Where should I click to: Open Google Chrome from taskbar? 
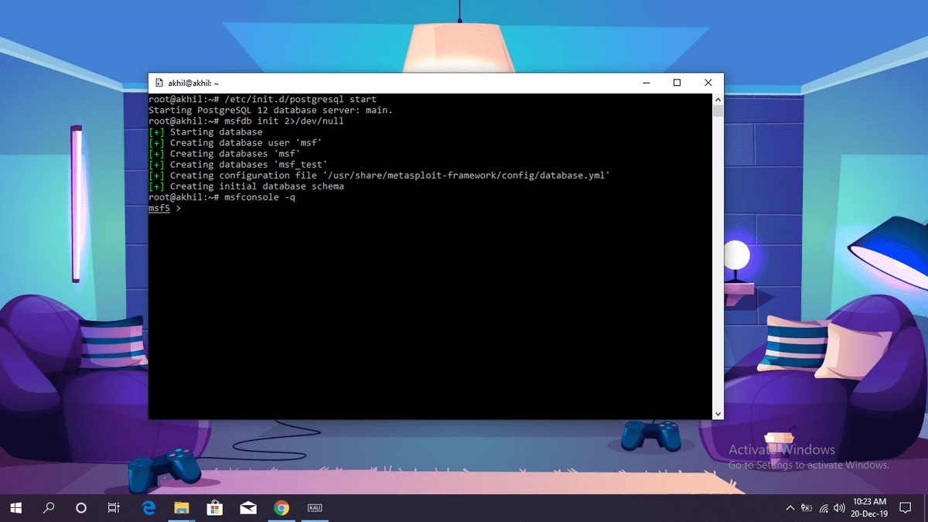click(x=281, y=508)
